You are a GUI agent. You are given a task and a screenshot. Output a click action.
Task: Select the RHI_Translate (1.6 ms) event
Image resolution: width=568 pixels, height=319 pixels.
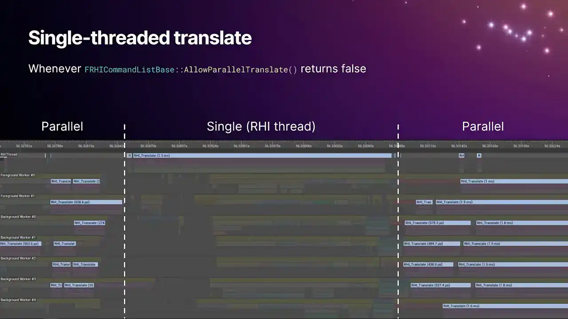tap(505, 306)
